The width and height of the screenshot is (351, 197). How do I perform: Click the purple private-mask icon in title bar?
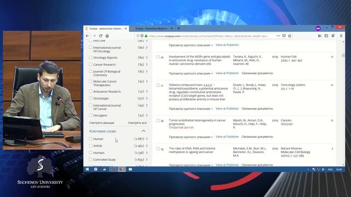point(318,28)
